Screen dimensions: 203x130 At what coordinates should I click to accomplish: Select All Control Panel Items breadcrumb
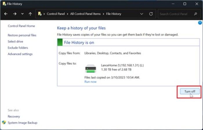pyautogui.click(x=86, y=14)
